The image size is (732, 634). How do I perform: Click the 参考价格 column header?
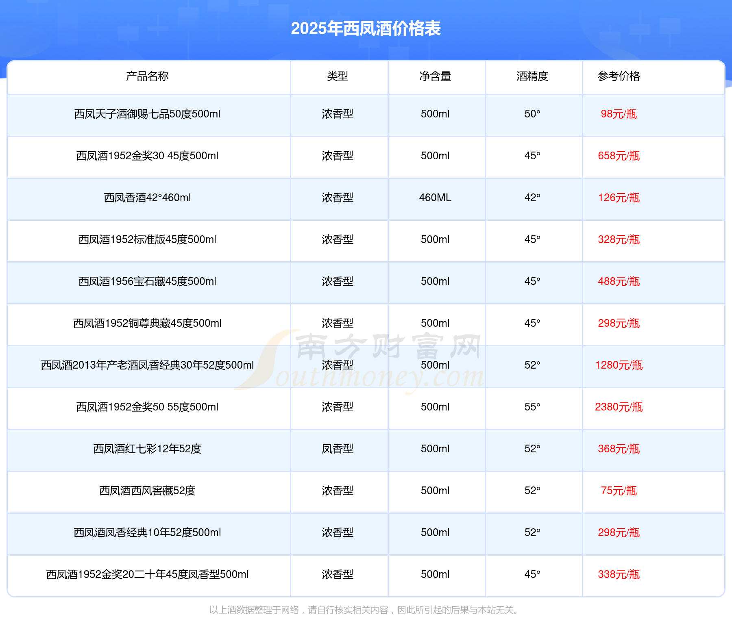pos(619,76)
